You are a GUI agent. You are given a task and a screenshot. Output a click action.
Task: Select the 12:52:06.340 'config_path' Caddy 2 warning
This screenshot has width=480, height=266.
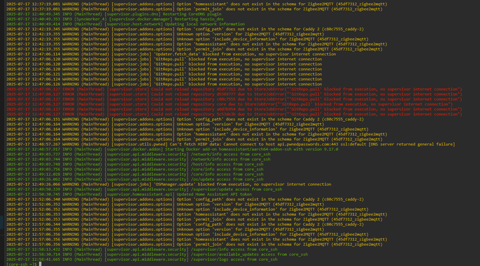coord(185,199)
